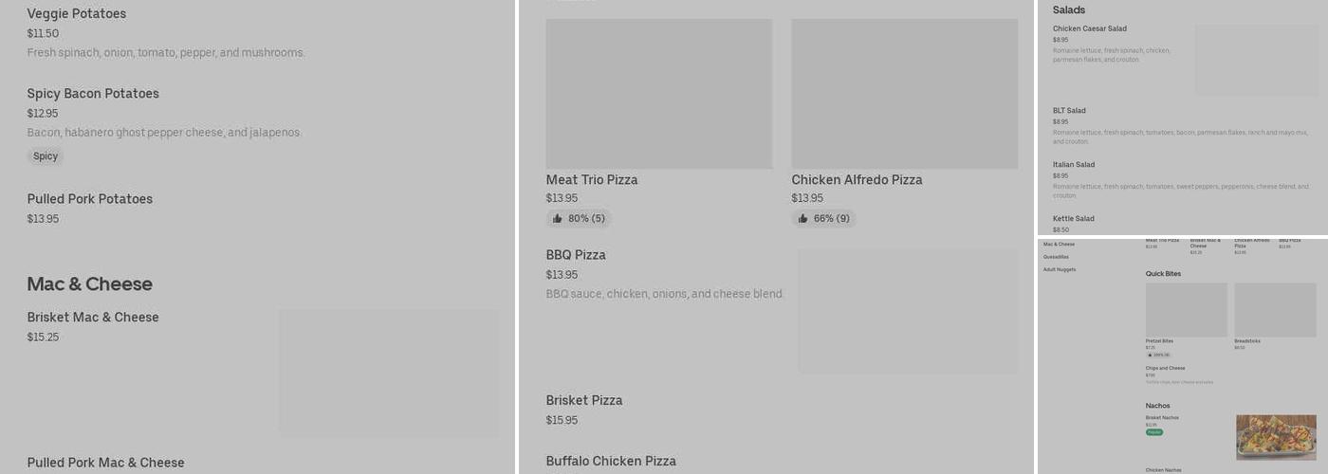Jump to the Quesadillas sidebar category
1328x474 pixels.
[1056, 257]
